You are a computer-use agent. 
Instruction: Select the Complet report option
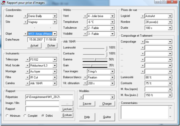[25, 116]
